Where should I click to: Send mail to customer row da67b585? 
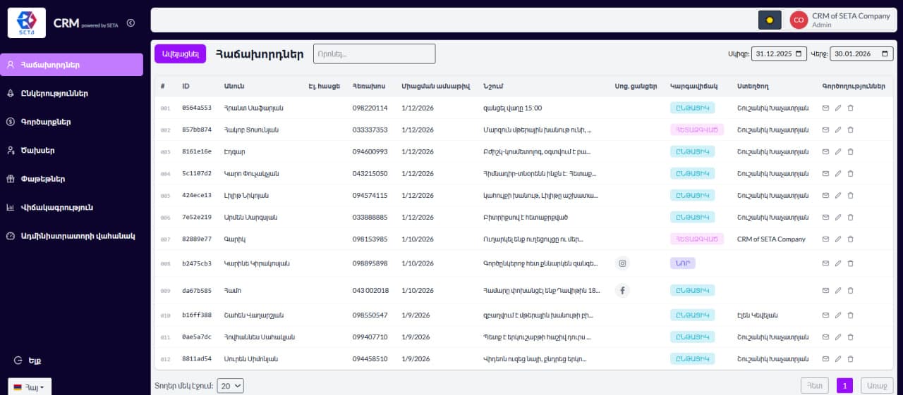(826, 290)
